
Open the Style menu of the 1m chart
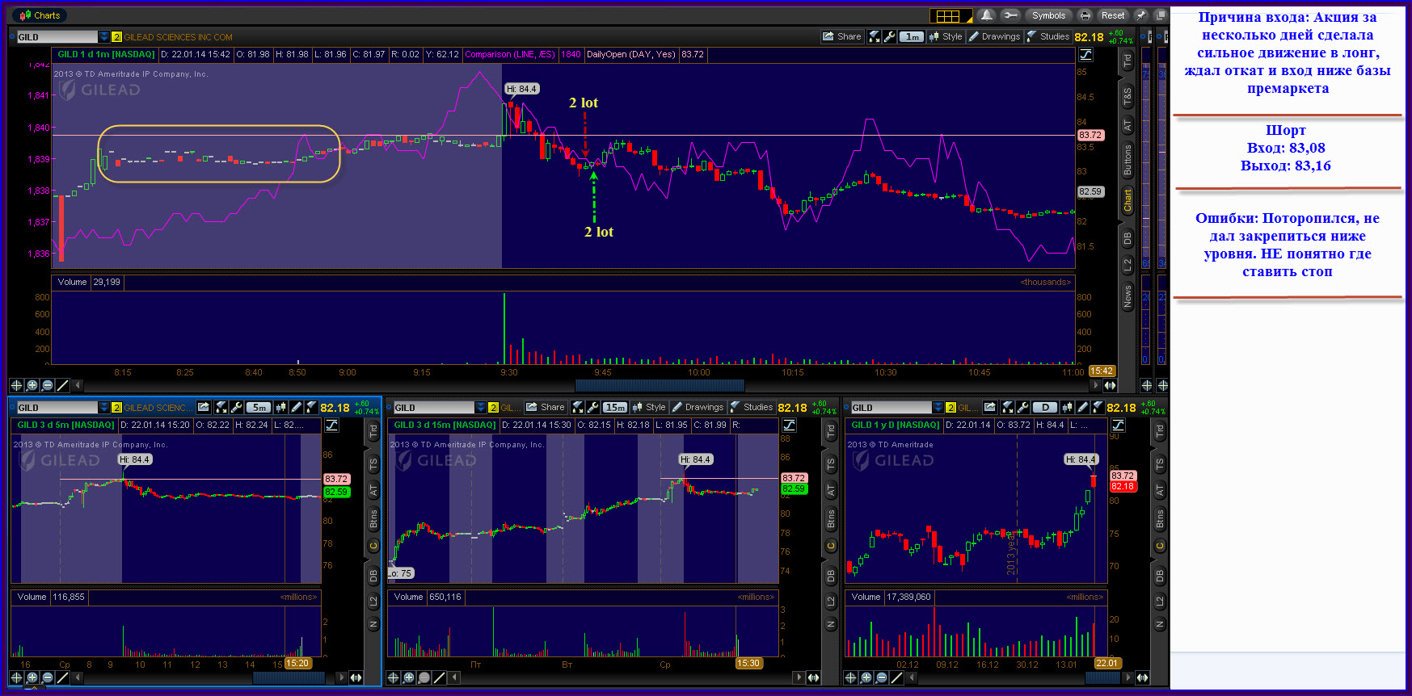(946, 36)
